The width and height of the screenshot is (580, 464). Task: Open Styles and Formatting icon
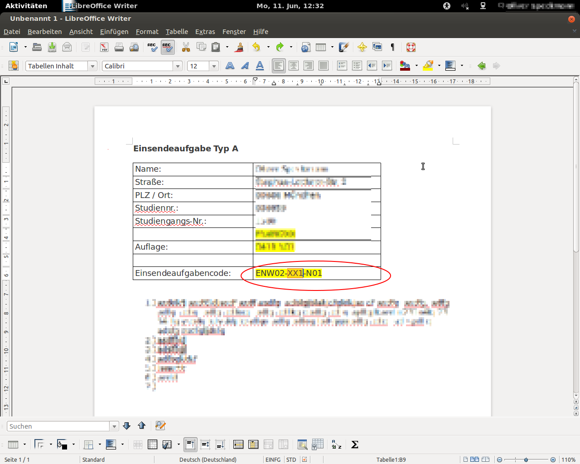(x=14, y=66)
